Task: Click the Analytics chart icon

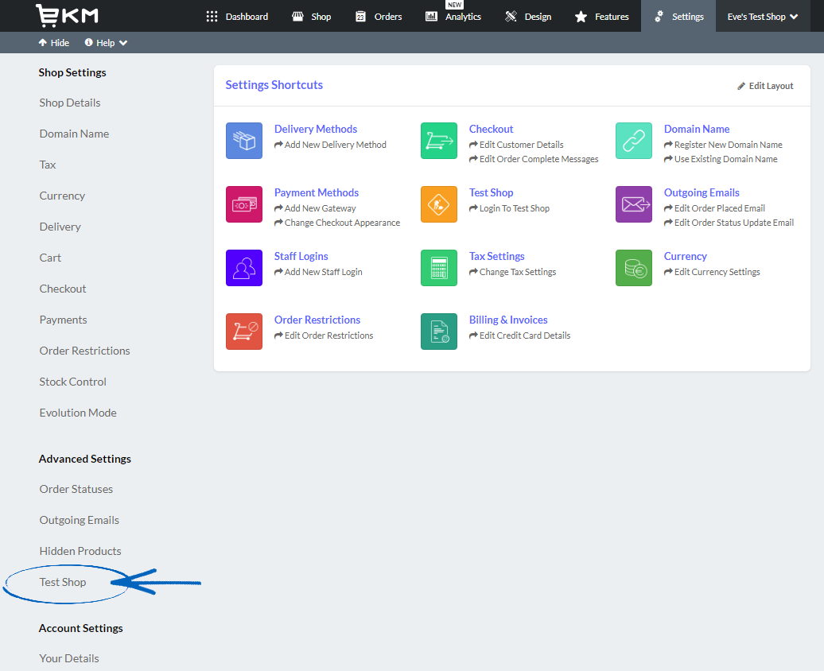Action: click(431, 17)
